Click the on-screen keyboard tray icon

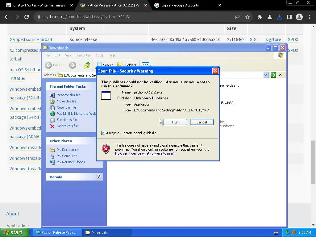(276, 233)
